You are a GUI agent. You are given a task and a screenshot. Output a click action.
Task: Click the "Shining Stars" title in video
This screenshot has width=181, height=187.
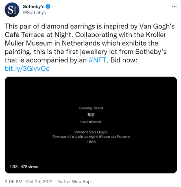click(91, 108)
